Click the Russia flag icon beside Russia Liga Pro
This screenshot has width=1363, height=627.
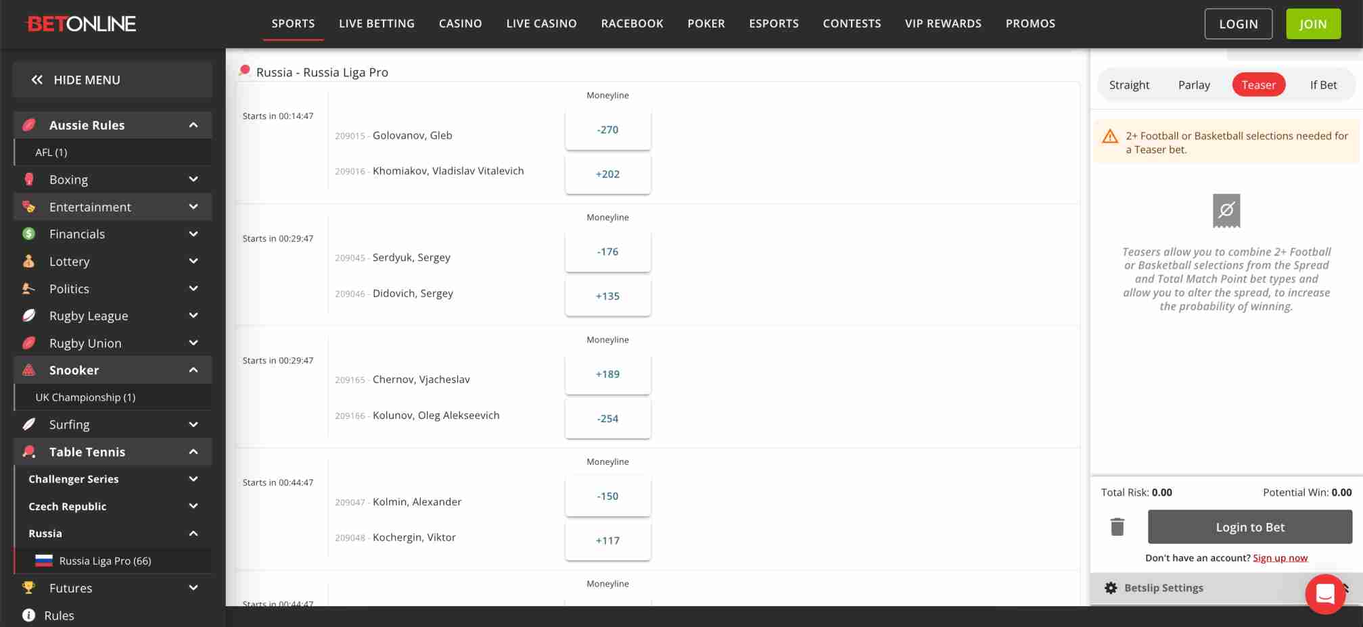pyautogui.click(x=45, y=560)
